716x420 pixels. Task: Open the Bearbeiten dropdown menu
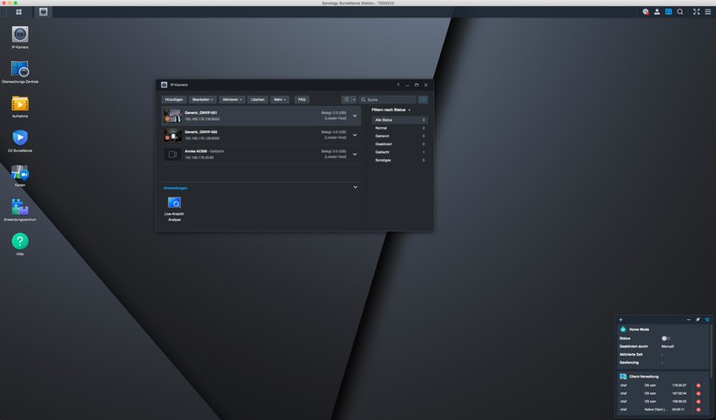pos(203,99)
